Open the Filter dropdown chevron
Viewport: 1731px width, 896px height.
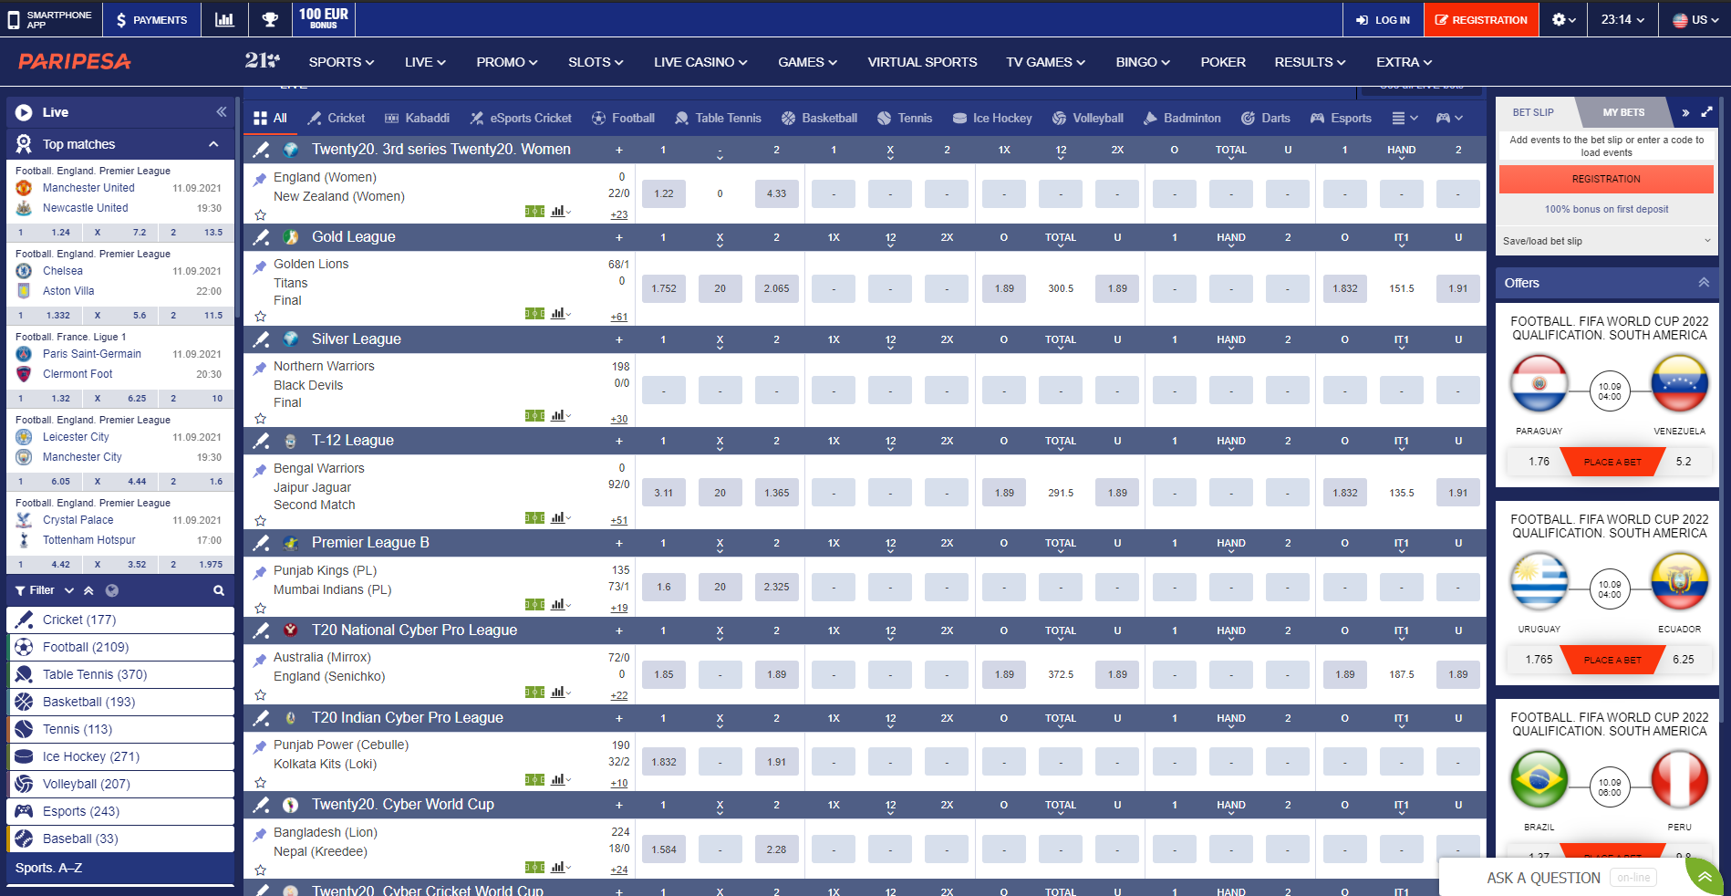pyautogui.click(x=69, y=590)
